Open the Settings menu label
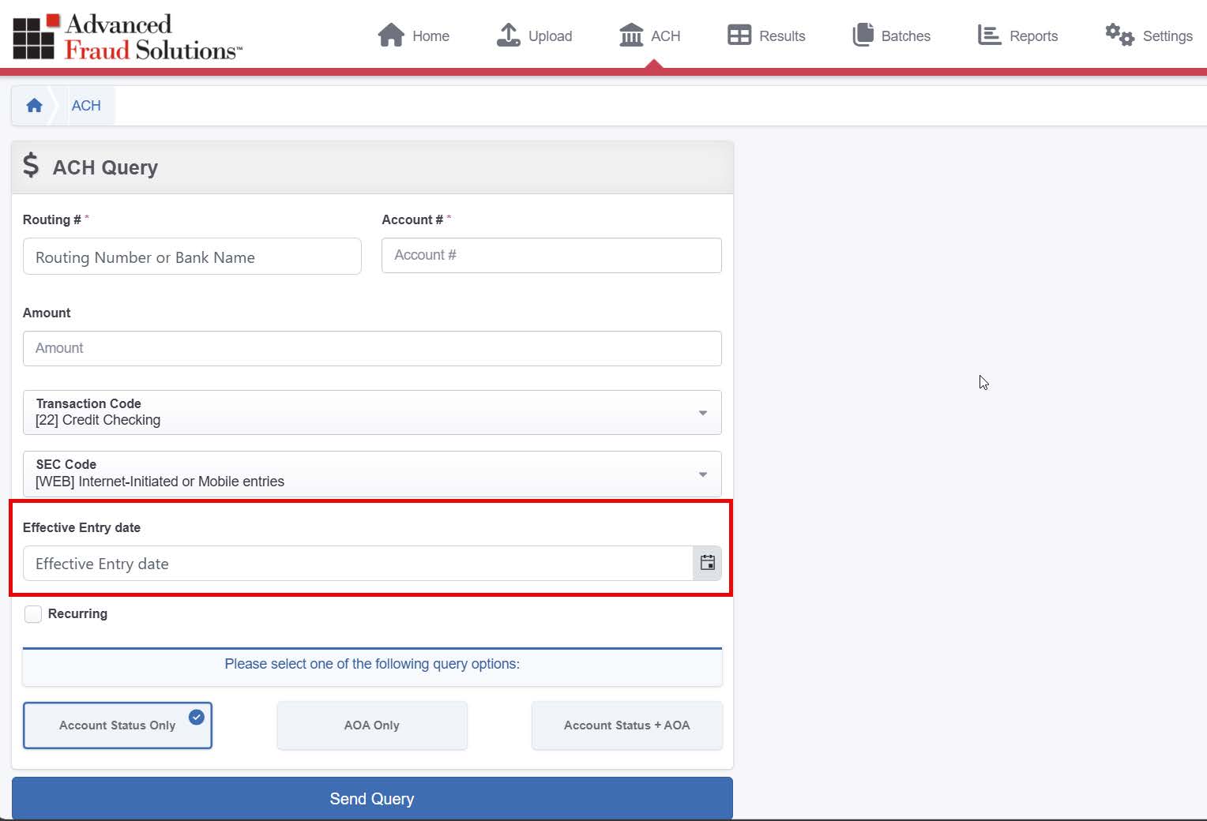The width and height of the screenshot is (1207, 821). click(1168, 36)
